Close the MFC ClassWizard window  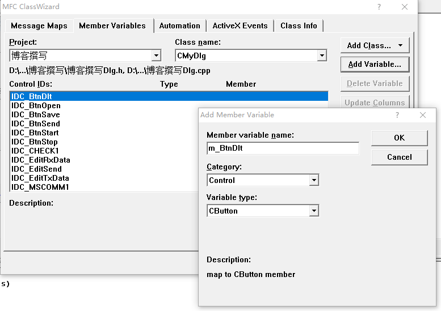point(405,7)
